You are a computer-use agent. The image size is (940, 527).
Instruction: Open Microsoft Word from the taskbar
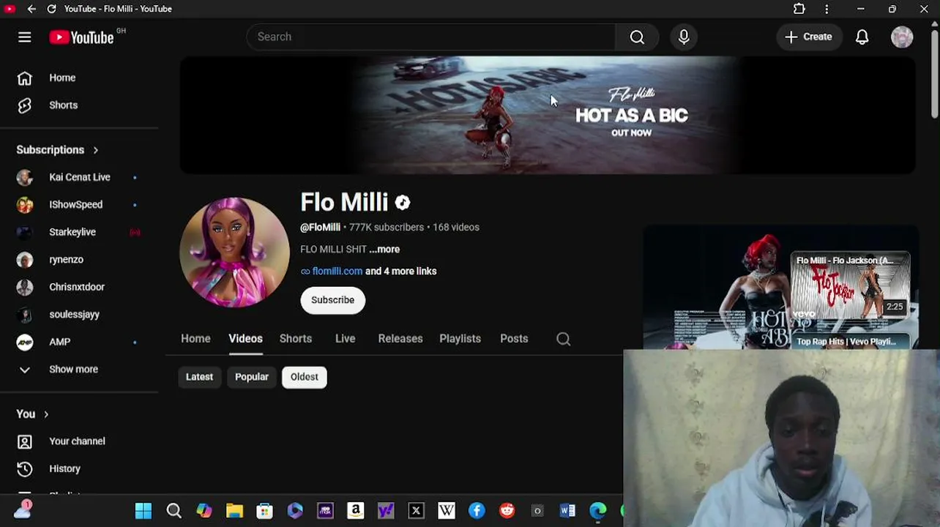567,511
